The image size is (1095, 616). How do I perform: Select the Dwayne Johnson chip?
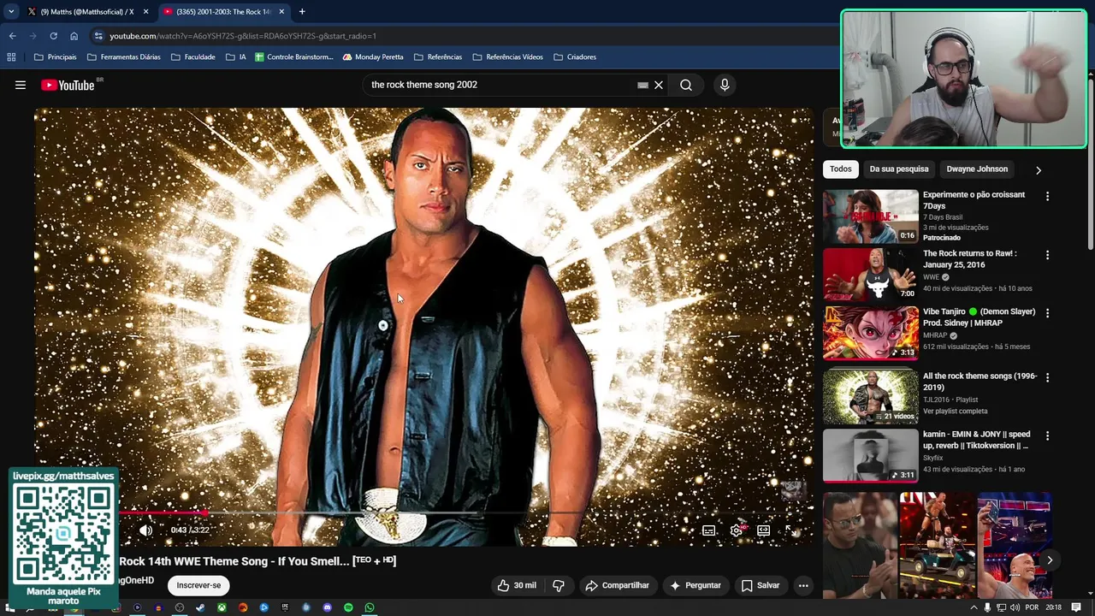(977, 169)
